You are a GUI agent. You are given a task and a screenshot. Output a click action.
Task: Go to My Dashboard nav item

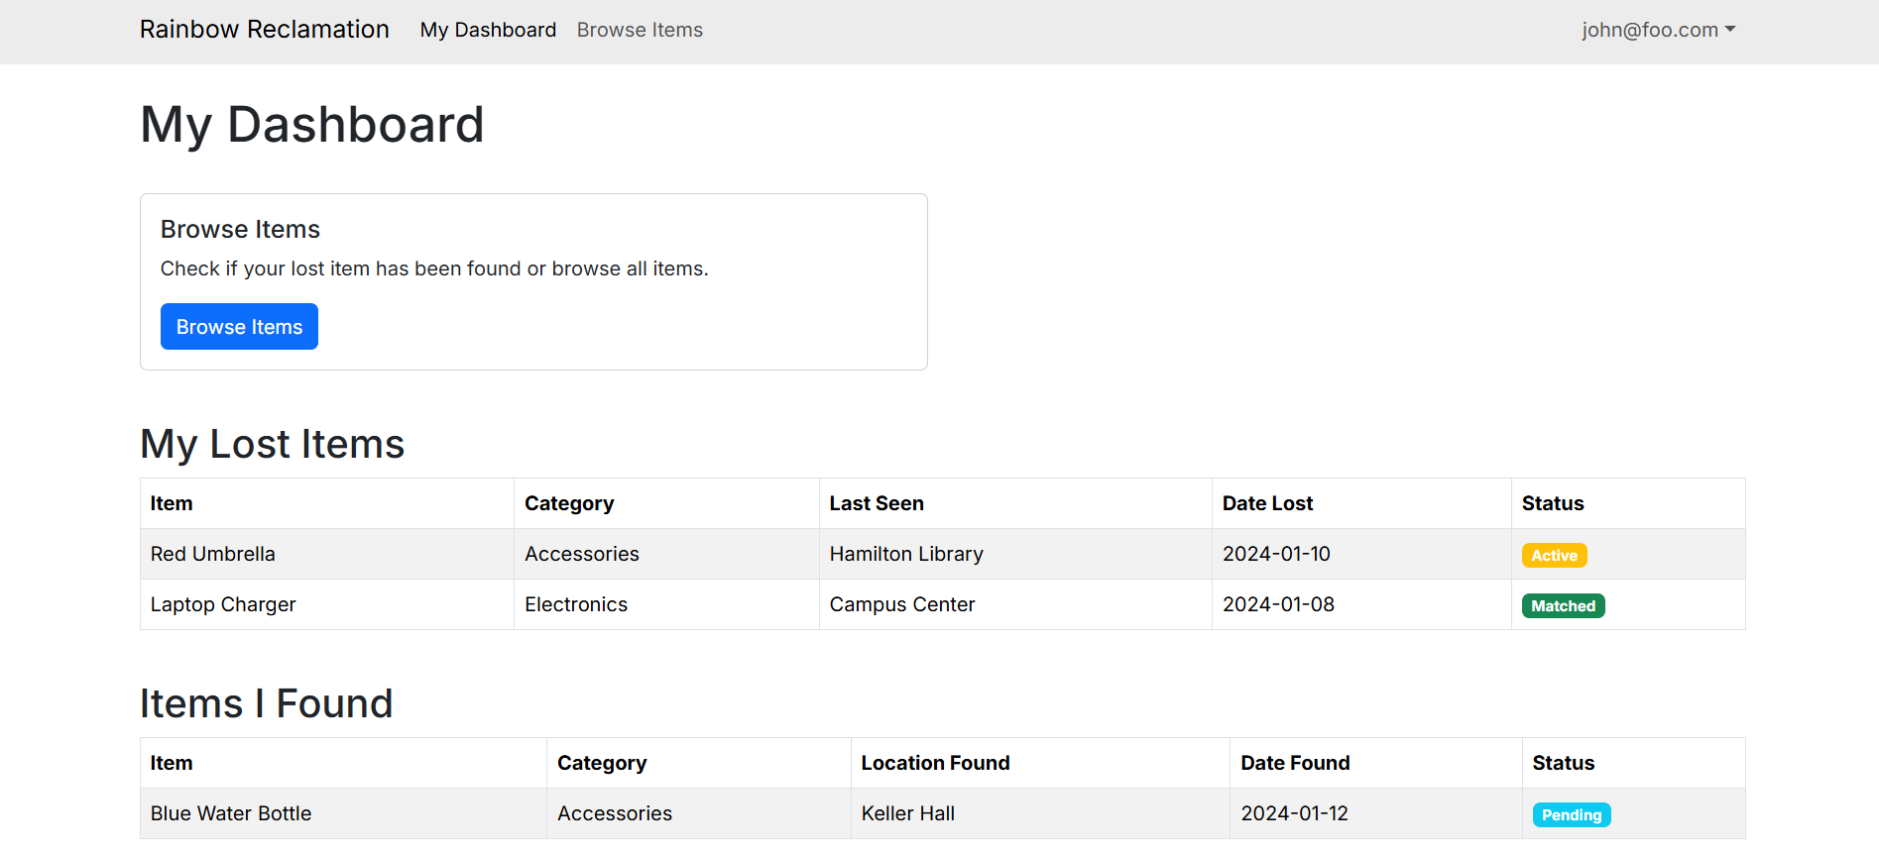coord(488,30)
